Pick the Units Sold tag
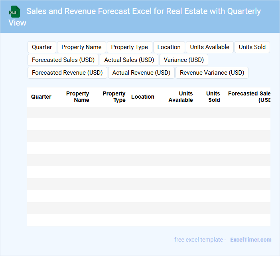280x256 pixels. [252, 47]
